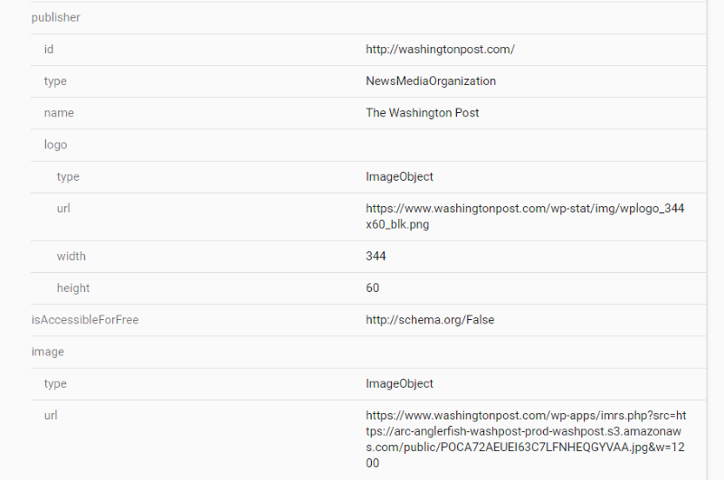Select the 'url' label under image
The width and height of the screenshot is (724, 480).
(x=51, y=416)
